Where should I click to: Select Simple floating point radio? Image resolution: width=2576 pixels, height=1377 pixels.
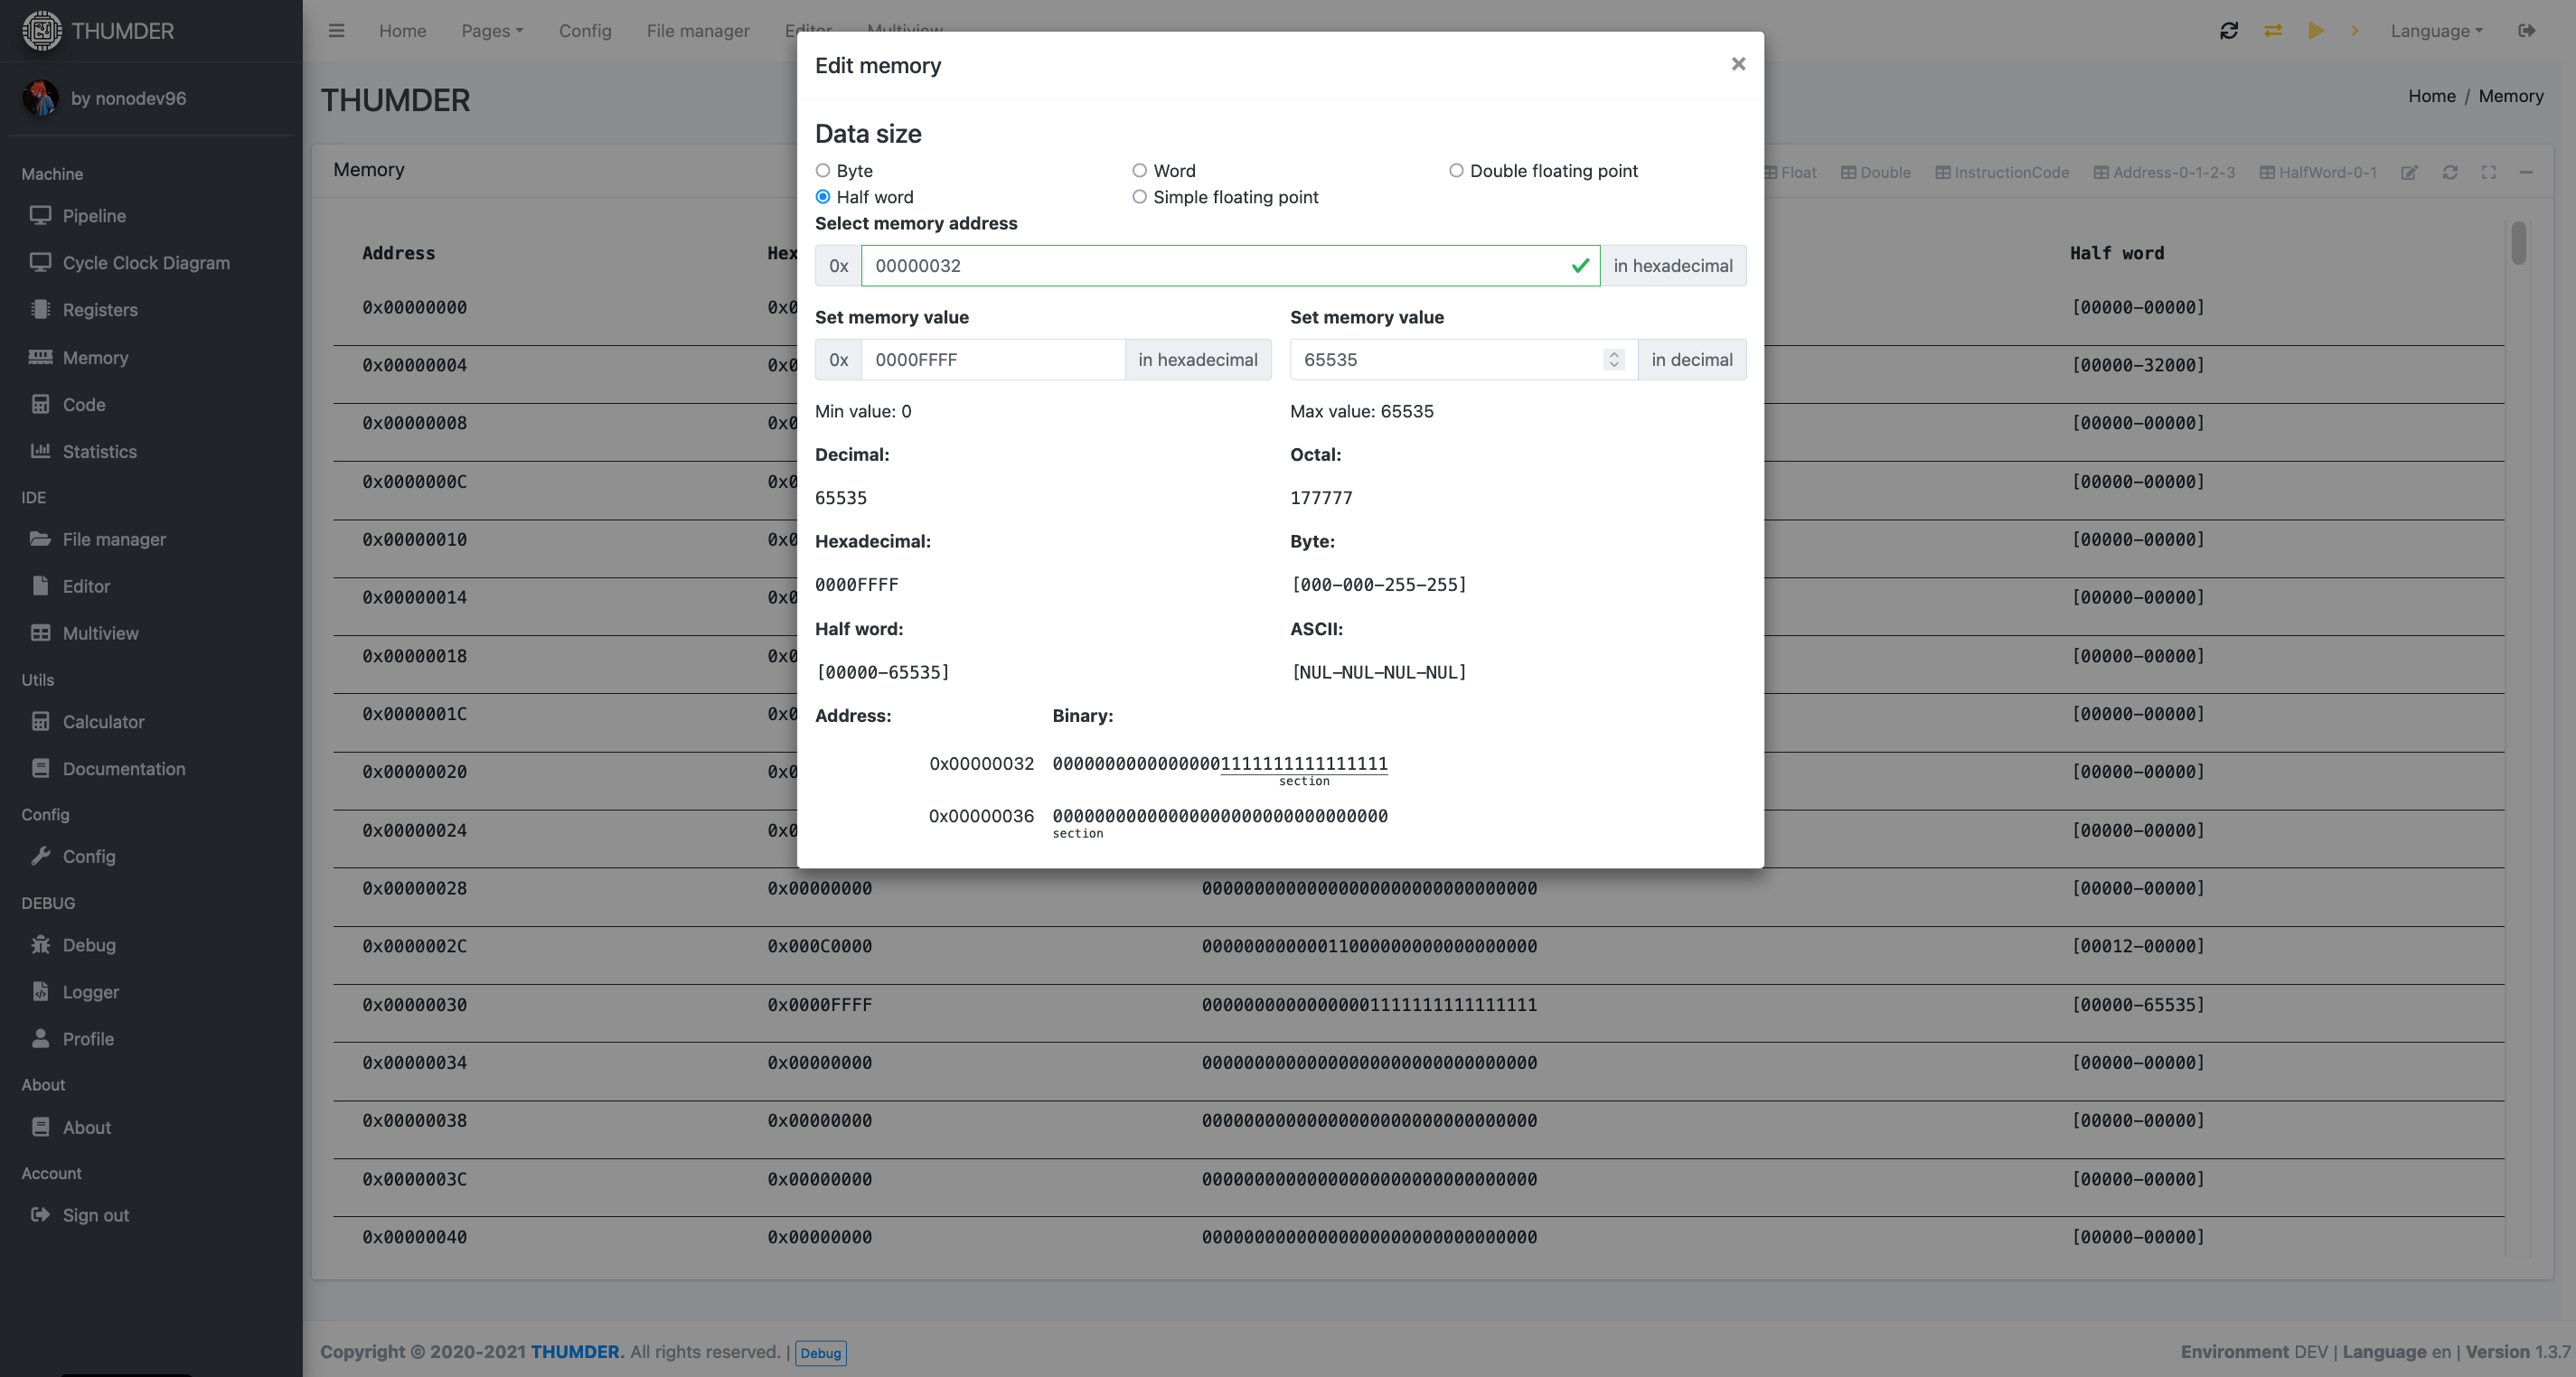[1139, 196]
